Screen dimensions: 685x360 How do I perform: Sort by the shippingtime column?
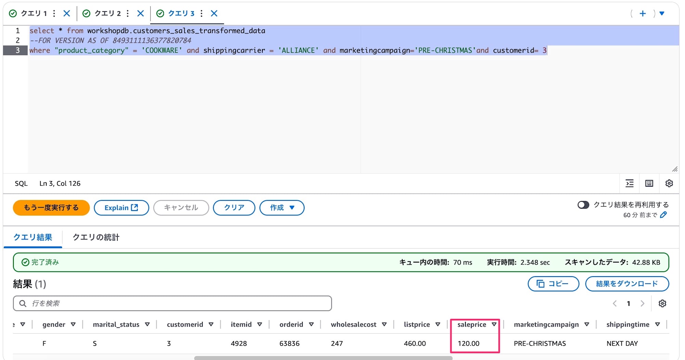[x=658, y=324]
